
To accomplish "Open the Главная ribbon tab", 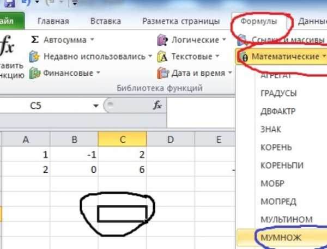I will (53, 21).
